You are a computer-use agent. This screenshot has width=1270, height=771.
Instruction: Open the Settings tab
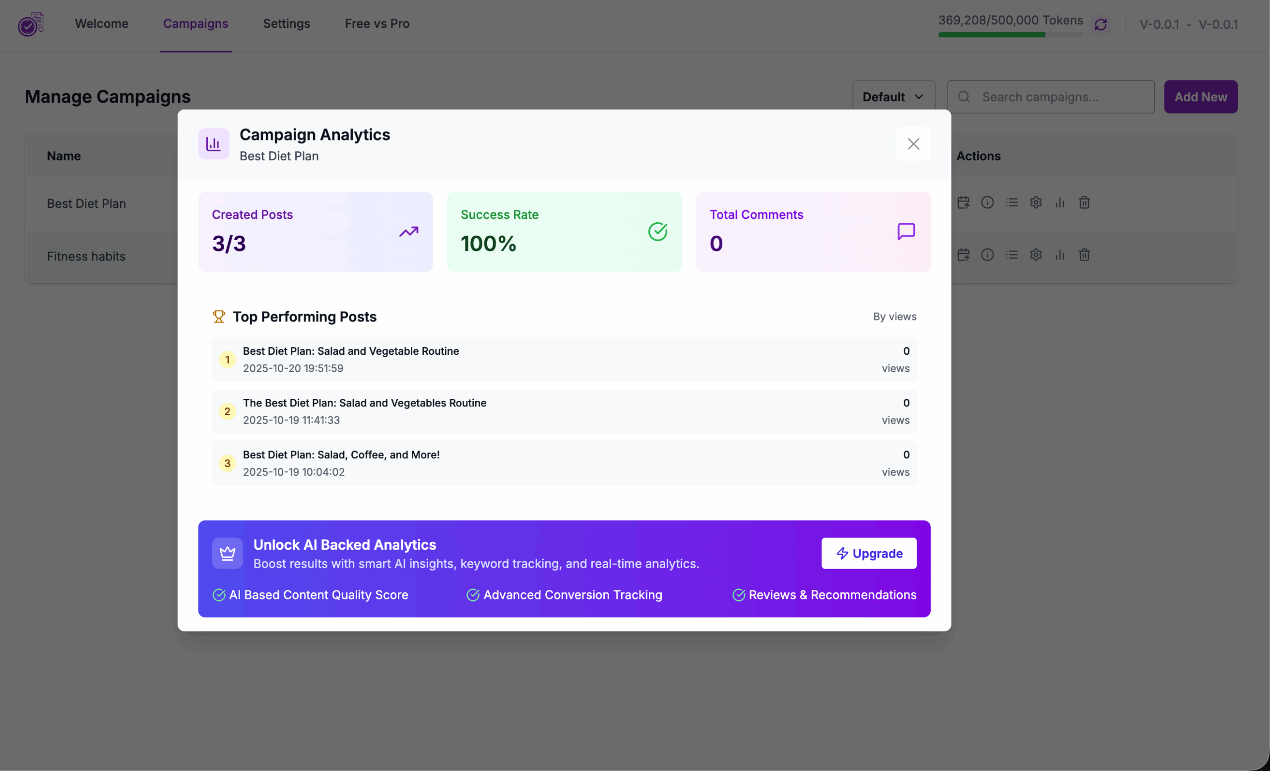(x=286, y=24)
